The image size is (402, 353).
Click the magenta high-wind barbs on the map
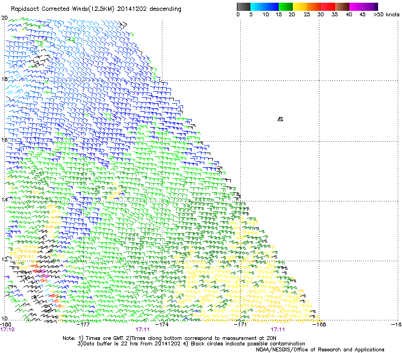(44, 274)
